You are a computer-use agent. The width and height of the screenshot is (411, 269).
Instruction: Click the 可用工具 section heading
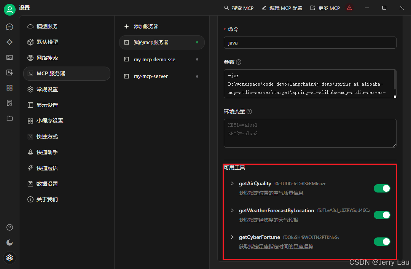tap(234, 167)
